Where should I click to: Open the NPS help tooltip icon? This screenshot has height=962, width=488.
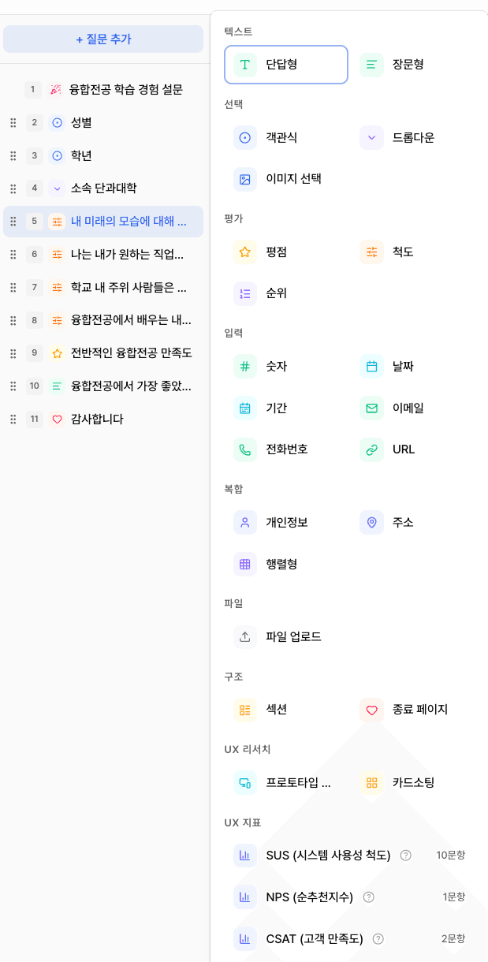367,897
